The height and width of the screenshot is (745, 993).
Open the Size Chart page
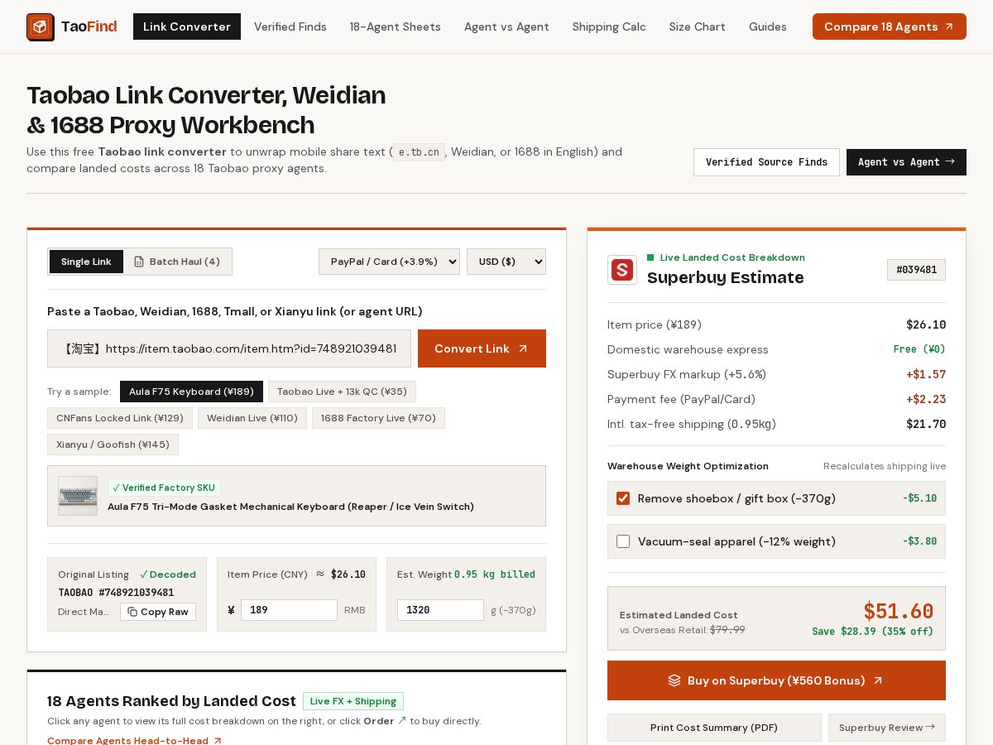click(x=698, y=26)
